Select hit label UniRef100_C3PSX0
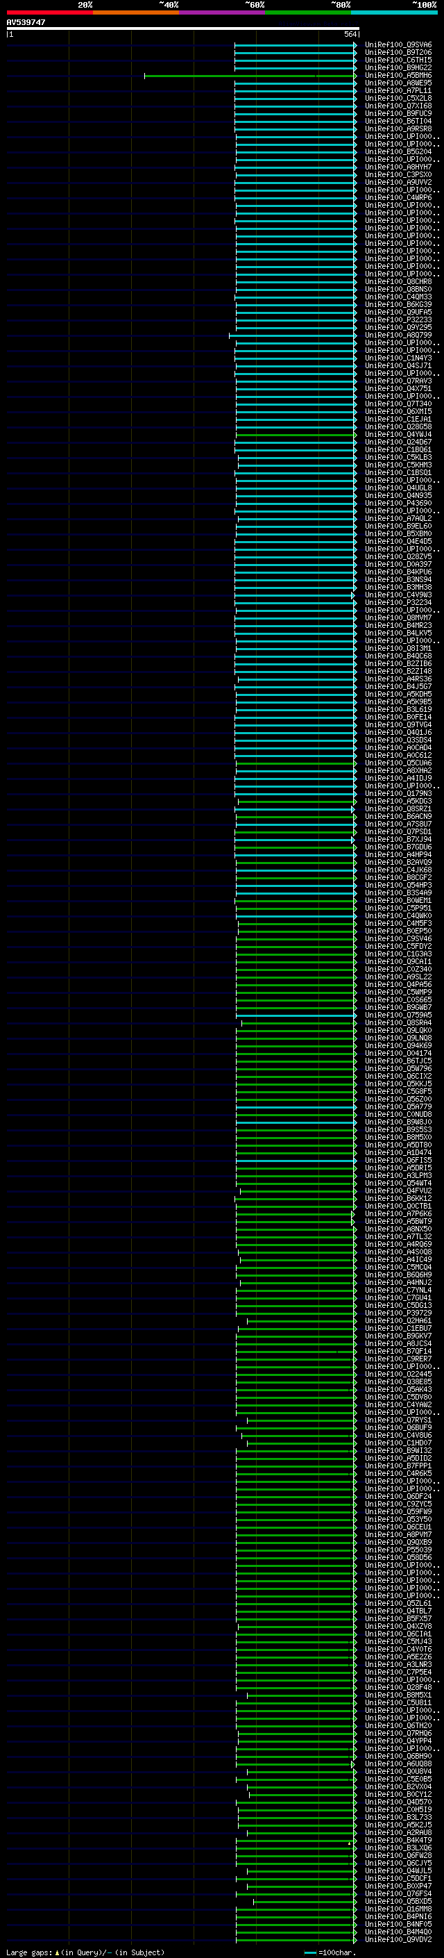 click(398, 175)
